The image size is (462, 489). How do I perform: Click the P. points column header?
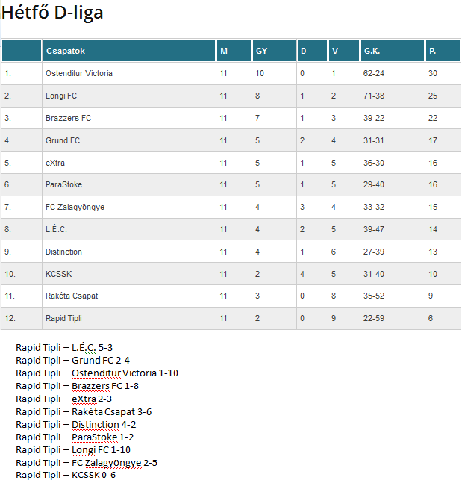pos(432,51)
